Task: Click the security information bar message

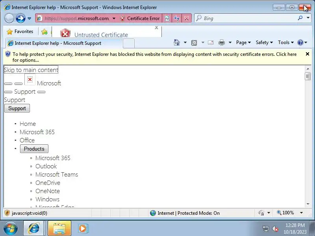Action: (154, 57)
